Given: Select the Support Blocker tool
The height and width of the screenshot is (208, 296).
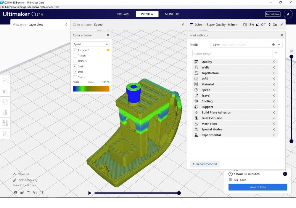Looking at the screenshot, I should (x=5, y=133).
